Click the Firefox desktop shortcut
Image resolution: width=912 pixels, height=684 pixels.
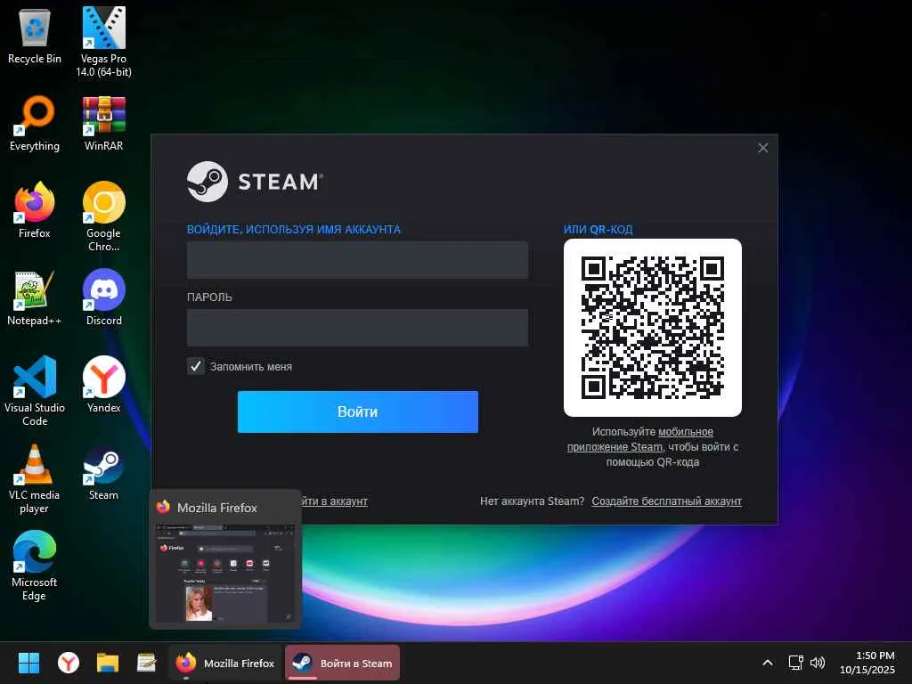point(35,210)
